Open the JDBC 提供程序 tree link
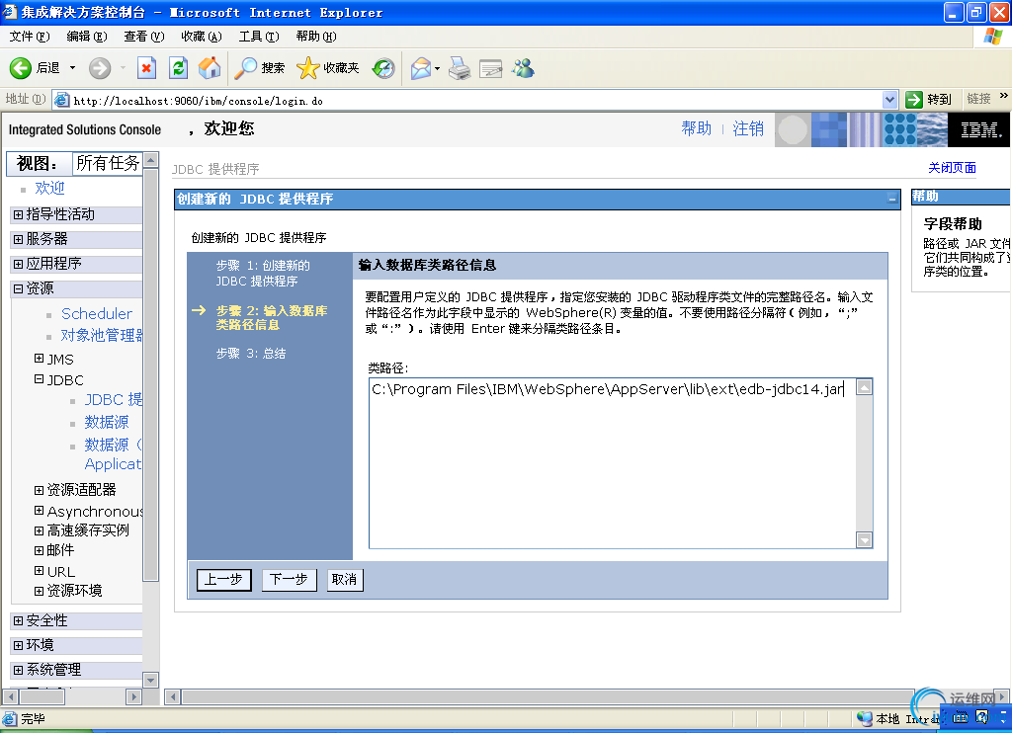 tap(113, 399)
